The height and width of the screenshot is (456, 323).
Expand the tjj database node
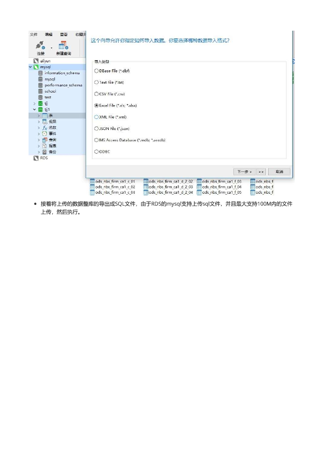point(34,103)
